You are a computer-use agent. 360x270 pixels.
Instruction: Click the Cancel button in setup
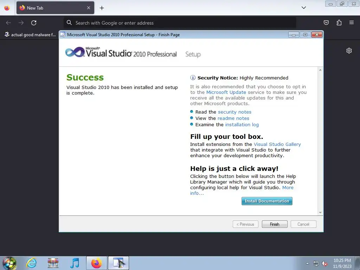pos(303,224)
